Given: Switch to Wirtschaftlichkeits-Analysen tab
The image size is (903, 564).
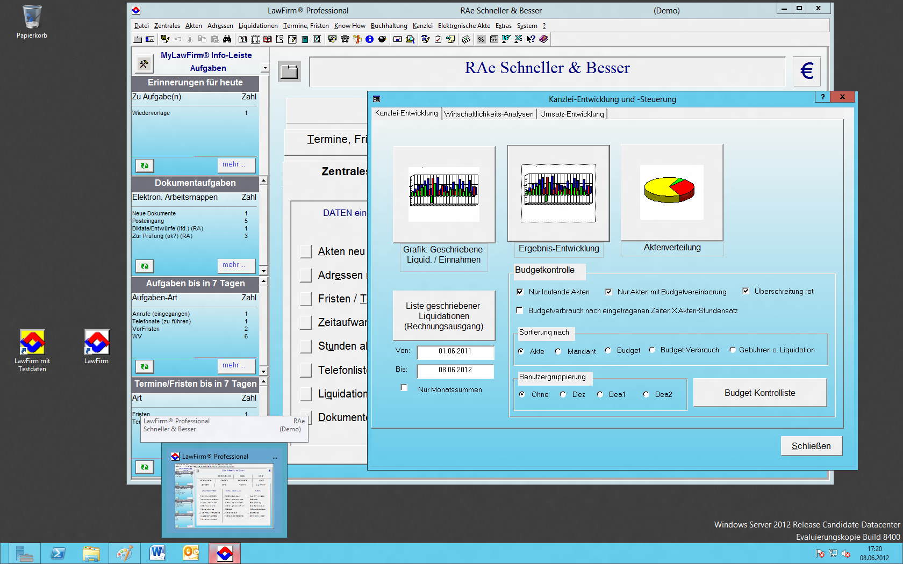Looking at the screenshot, I should tap(489, 114).
